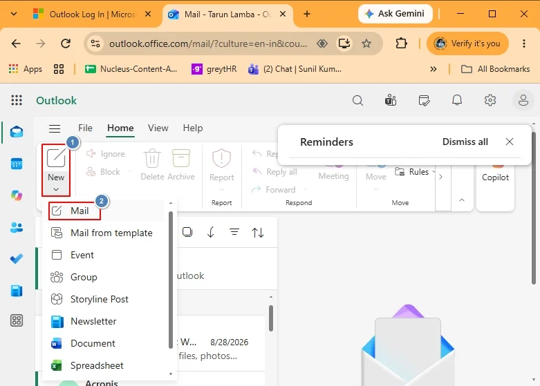Viewport: 540px width, 386px height.
Task: Click Verify it's you chip
Action: 467,44
